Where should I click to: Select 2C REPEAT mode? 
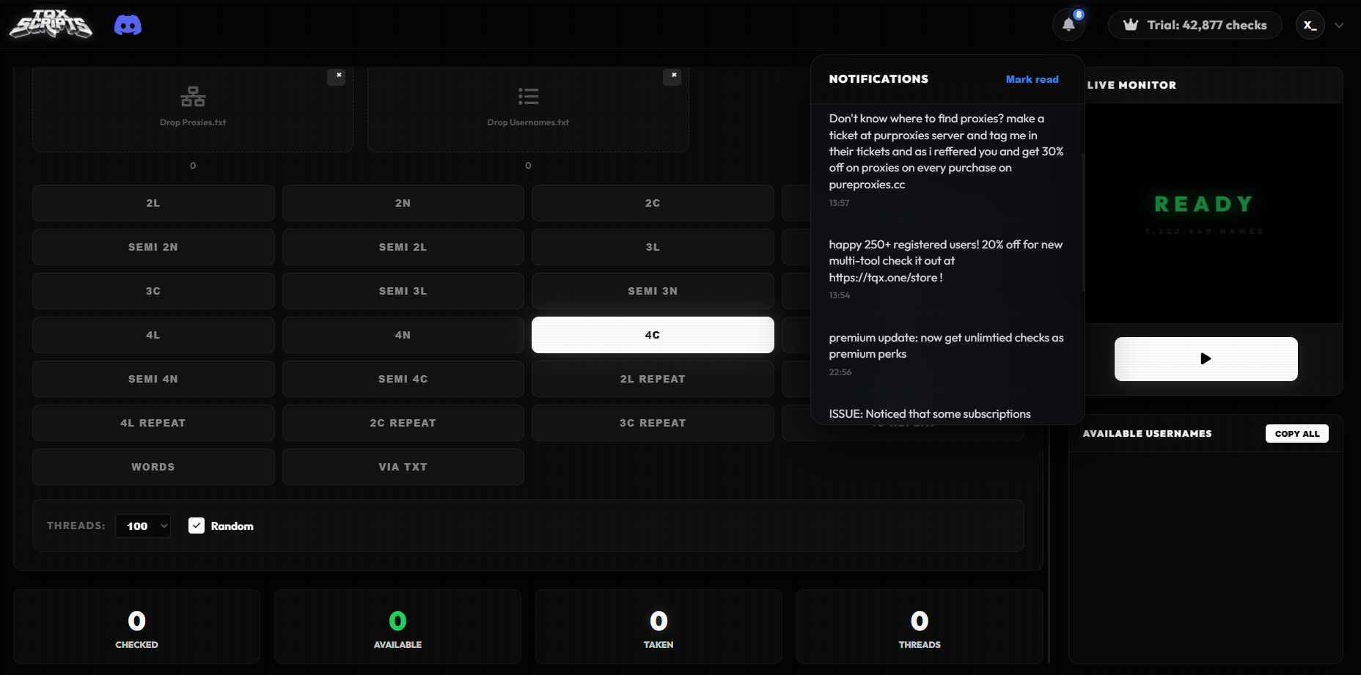pos(403,423)
